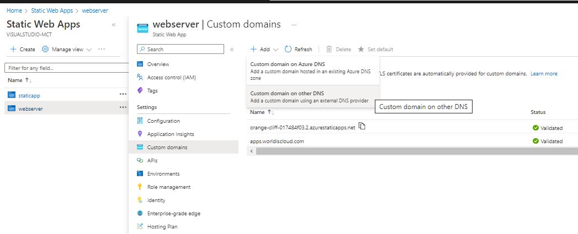Viewport: 578px width, 234px height.
Task: Select the apps.worldiscloud.com domain row
Action: point(412,141)
